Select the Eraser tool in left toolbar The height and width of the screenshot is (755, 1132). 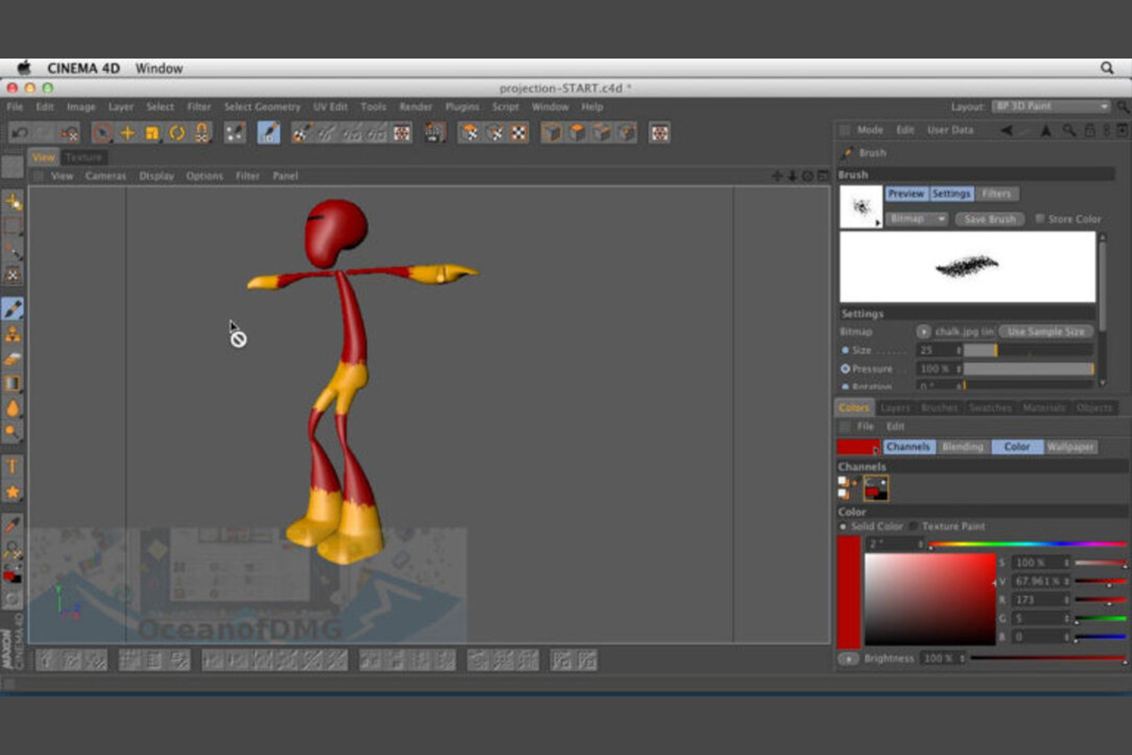[x=13, y=359]
